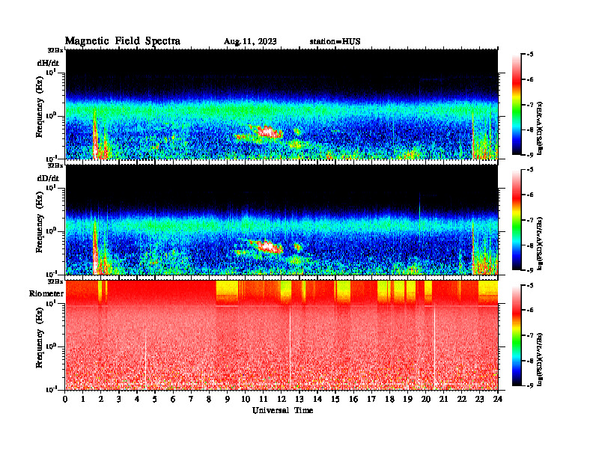Click hour tick label "8" on time axis
Image resolution: width=593 pixels, height=458 pixels.
[x=209, y=400]
